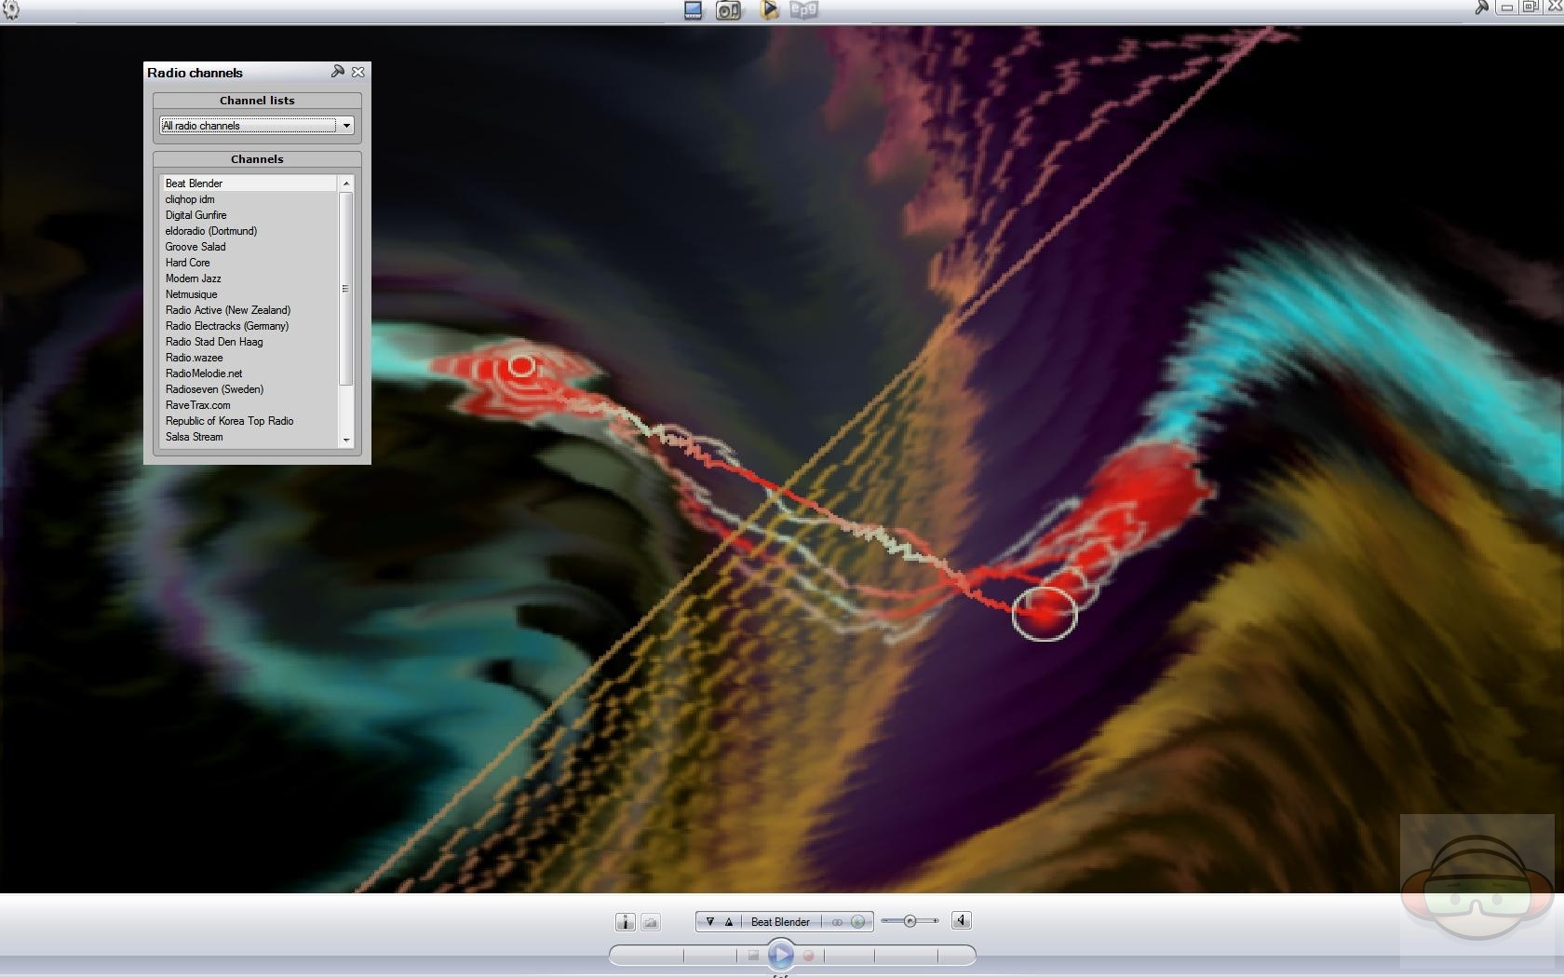Click the channel list scrollbar down arrow
Screen dimensions: 1564x978
[346, 440]
